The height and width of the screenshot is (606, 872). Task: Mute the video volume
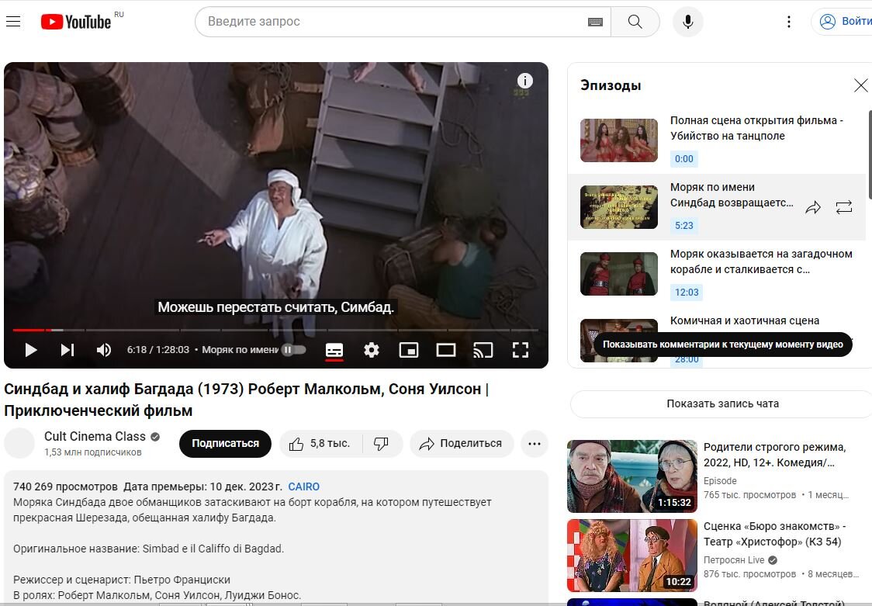click(x=103, y=350)
